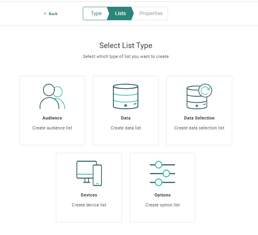Open the Properties step
Screen dimensions: 258x235
click(151, 13)
